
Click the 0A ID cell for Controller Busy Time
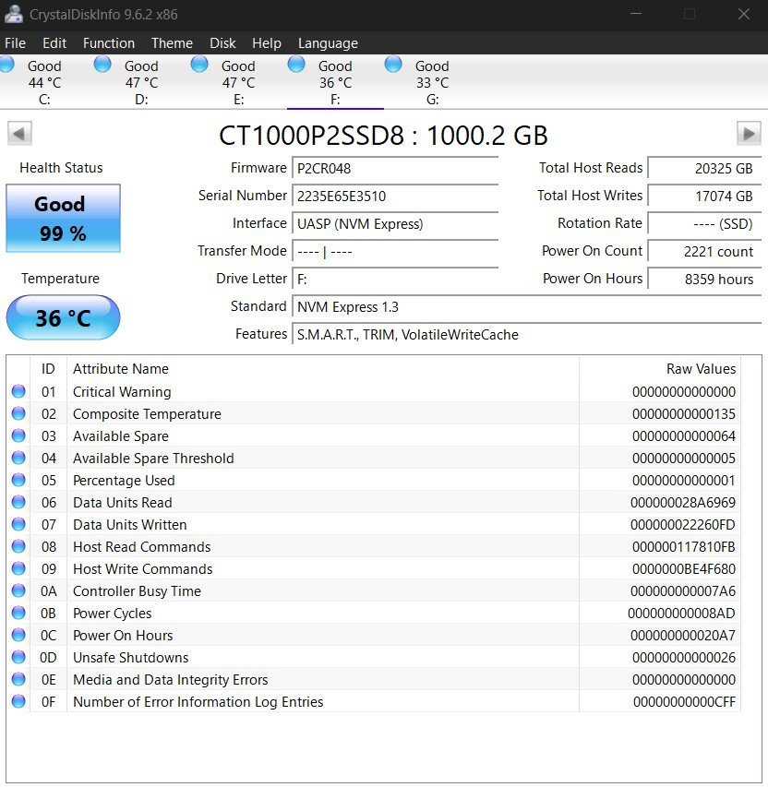[49, 591]
